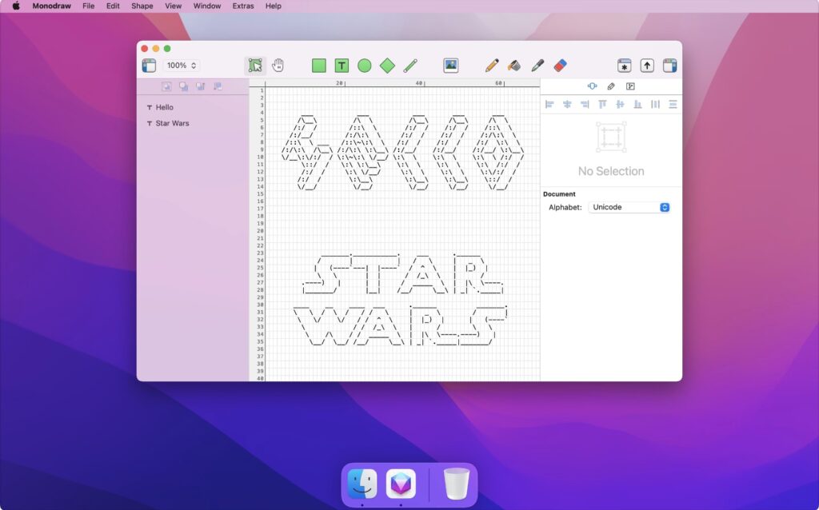Select the Ellipse tool
The height and width of the screenshot is (510, 819).
click(365, 66)
